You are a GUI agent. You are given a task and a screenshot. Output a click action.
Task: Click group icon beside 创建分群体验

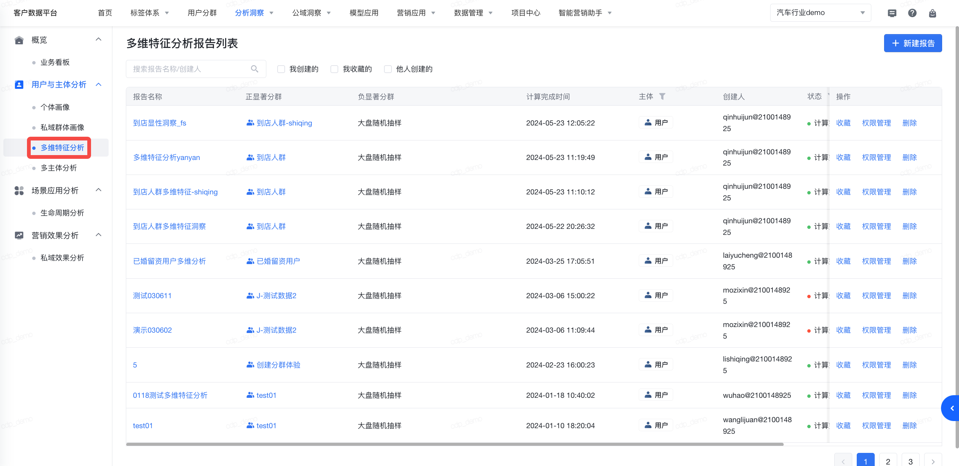click(x=250, y=365)
